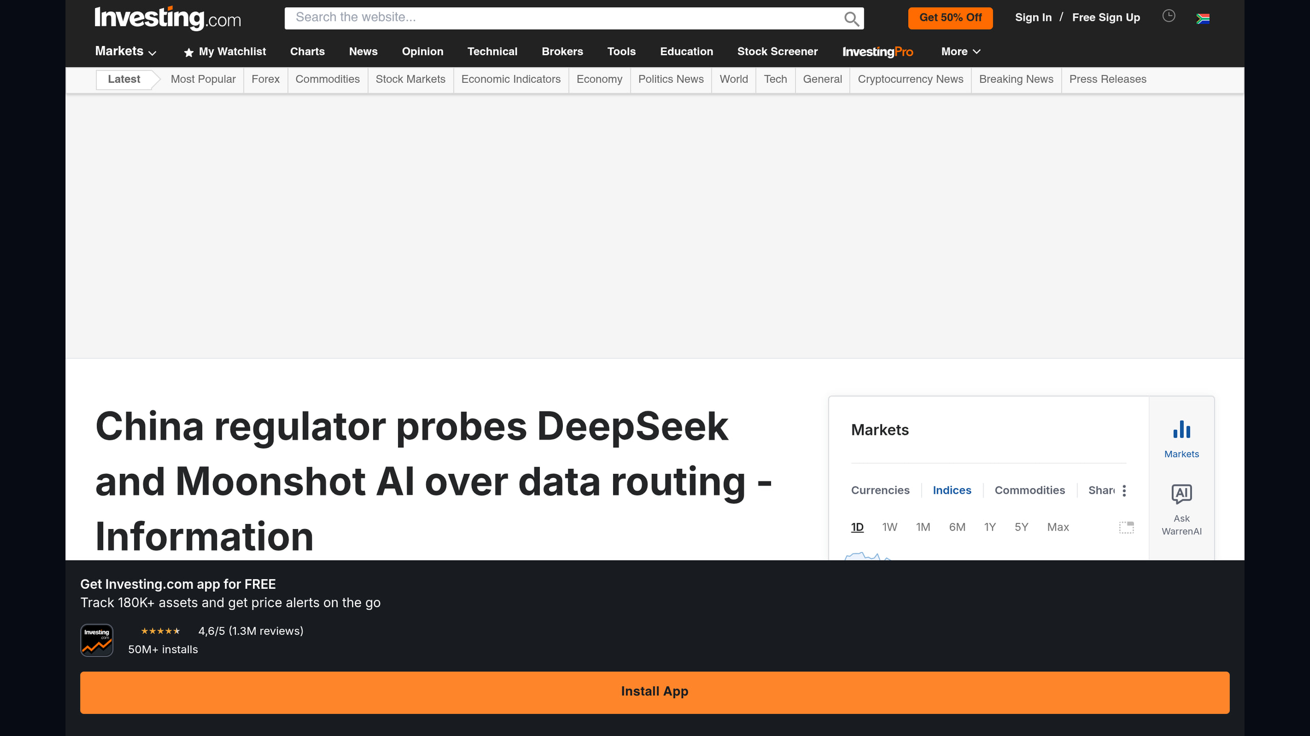Select the 1M chart range
The height and width of the screenshot is (736, 1310).
(923, 527)
